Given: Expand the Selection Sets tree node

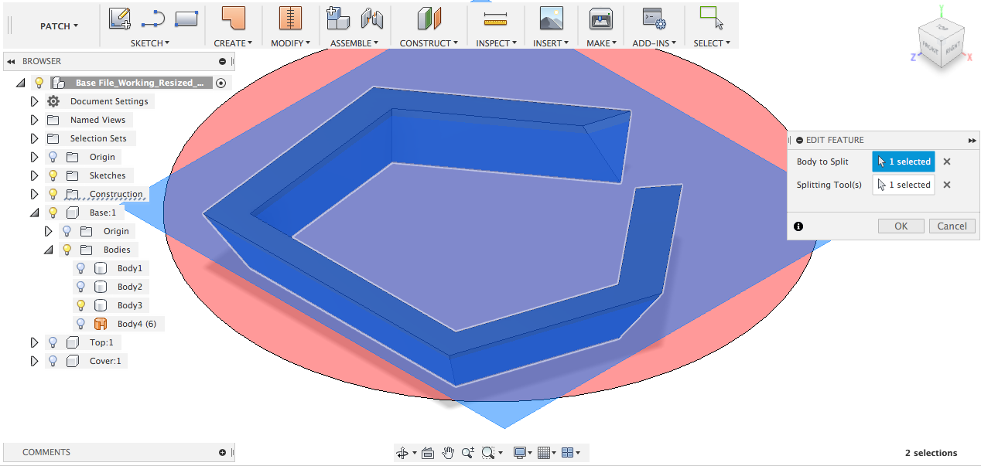Looking at the screenshot, I should coord(34,138).
